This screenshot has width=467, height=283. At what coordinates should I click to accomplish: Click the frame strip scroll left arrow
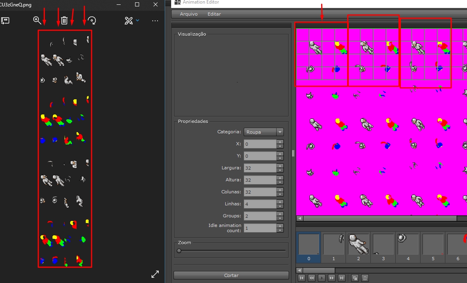[x=299, y=270]
